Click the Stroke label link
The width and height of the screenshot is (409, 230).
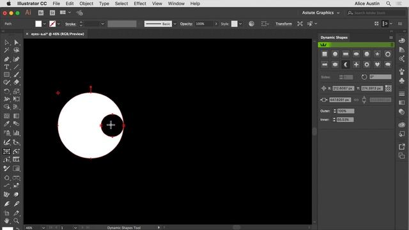[70, 24]
